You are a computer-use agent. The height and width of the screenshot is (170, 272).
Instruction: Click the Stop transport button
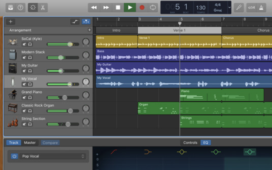click(118, 7)
